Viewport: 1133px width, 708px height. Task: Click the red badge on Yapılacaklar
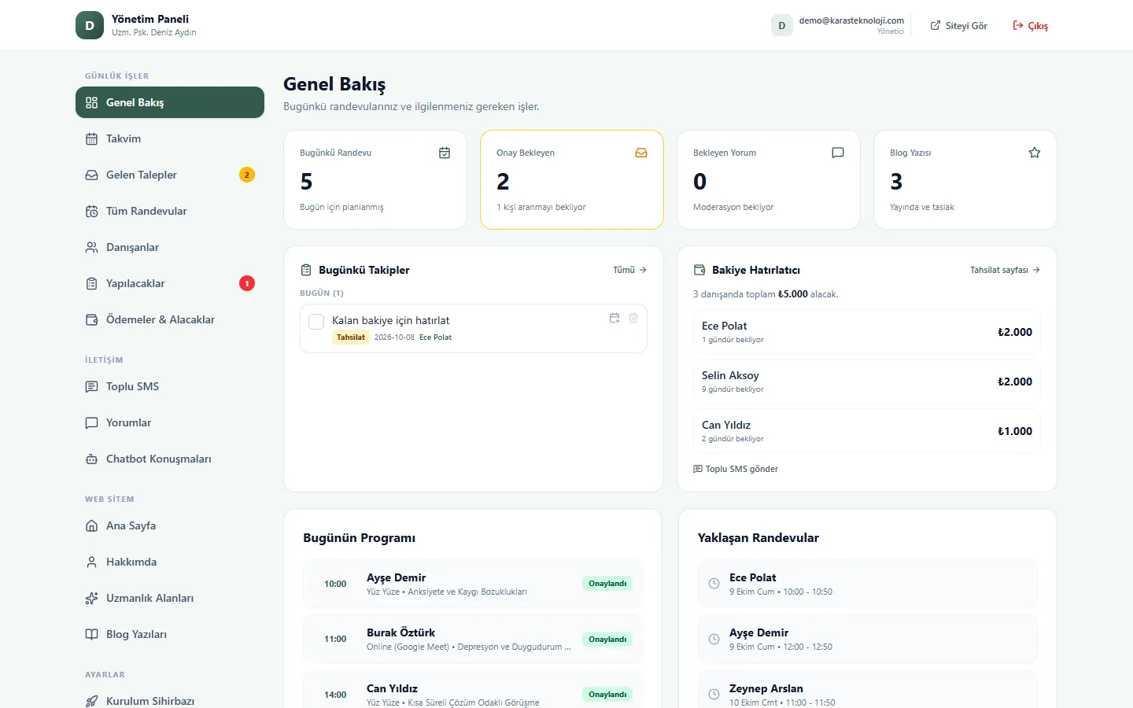tap(247, 283)
